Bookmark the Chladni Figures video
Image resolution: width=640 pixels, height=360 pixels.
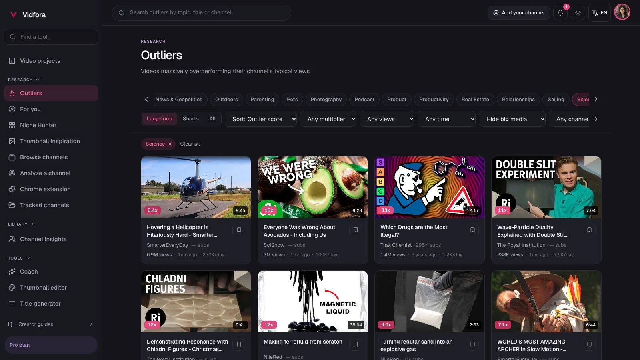coord(239,344)
